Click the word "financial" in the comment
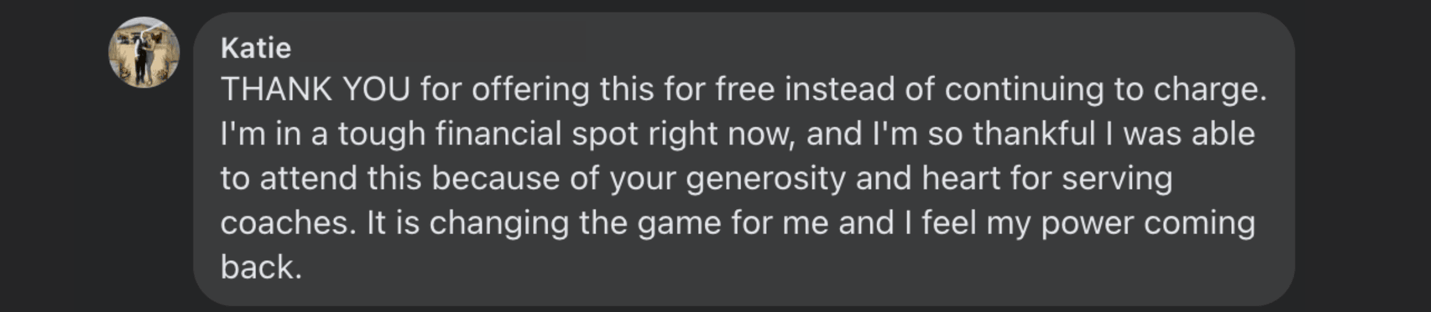This screenshot has height=312, width=1431. click(498, 134)
